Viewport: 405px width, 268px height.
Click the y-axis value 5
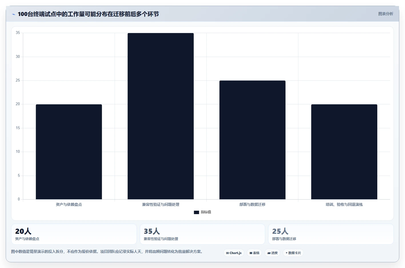[x=19, y=176]
